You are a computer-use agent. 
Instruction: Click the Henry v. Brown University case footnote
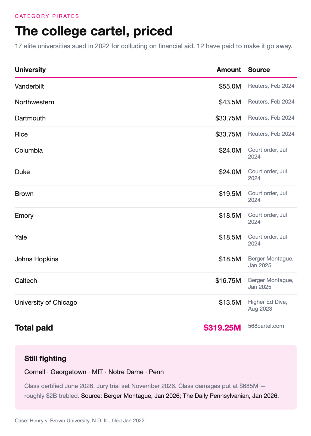80,420
